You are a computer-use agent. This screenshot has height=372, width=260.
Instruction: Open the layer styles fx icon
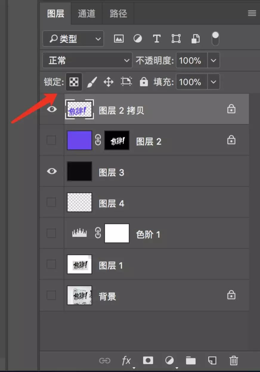[126, 360]
